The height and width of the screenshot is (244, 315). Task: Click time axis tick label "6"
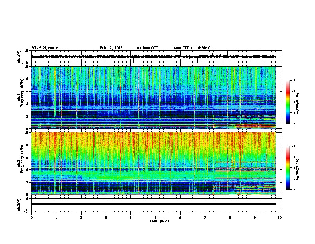(181, 218)
